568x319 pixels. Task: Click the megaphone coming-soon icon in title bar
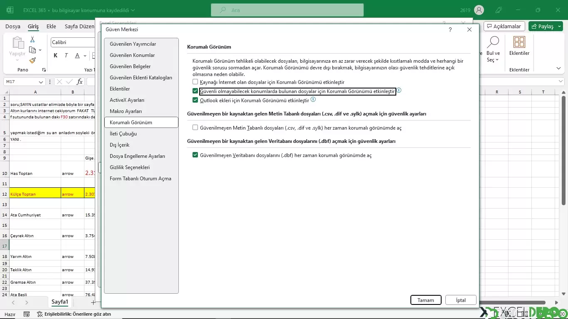click(499, 10)
